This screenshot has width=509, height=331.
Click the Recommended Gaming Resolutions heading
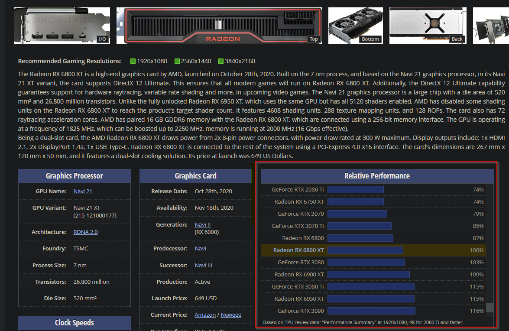coord(70,61)
